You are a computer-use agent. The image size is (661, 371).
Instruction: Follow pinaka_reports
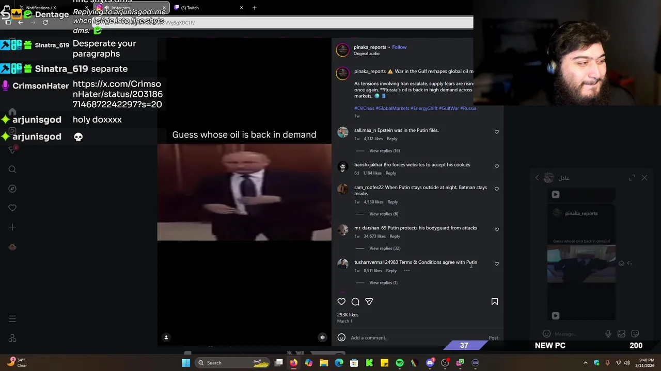pyautogui.click(x=399, y=47)
